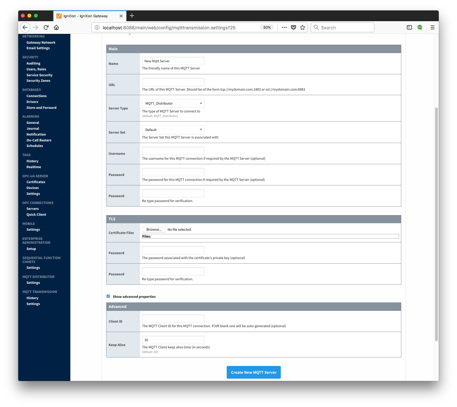Open Alarming Notification page
The width and height of the screenshot is (457, 407).
[x=36, y=134]
